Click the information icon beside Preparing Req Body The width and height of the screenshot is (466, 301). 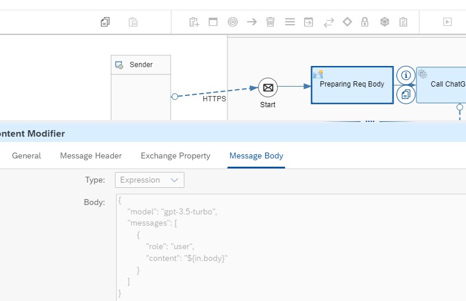click(x=405, y=75)
